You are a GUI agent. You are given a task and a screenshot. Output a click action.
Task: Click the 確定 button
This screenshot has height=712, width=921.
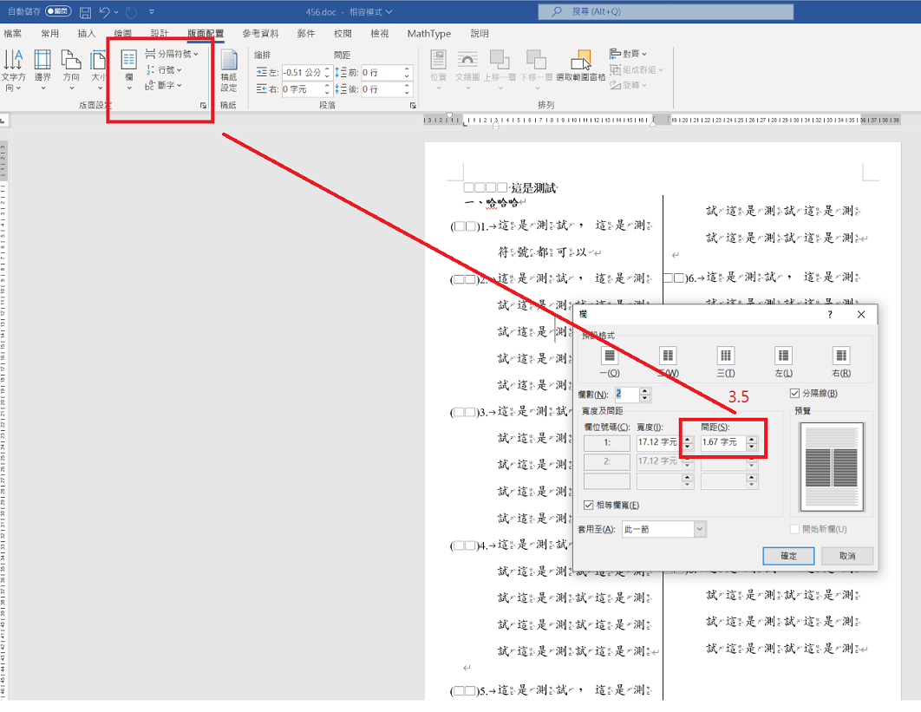788,556
